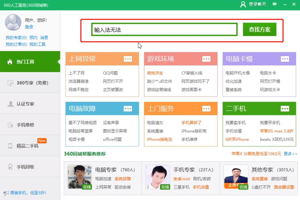Open the message bubble icon near title bar

coord(275,5)
